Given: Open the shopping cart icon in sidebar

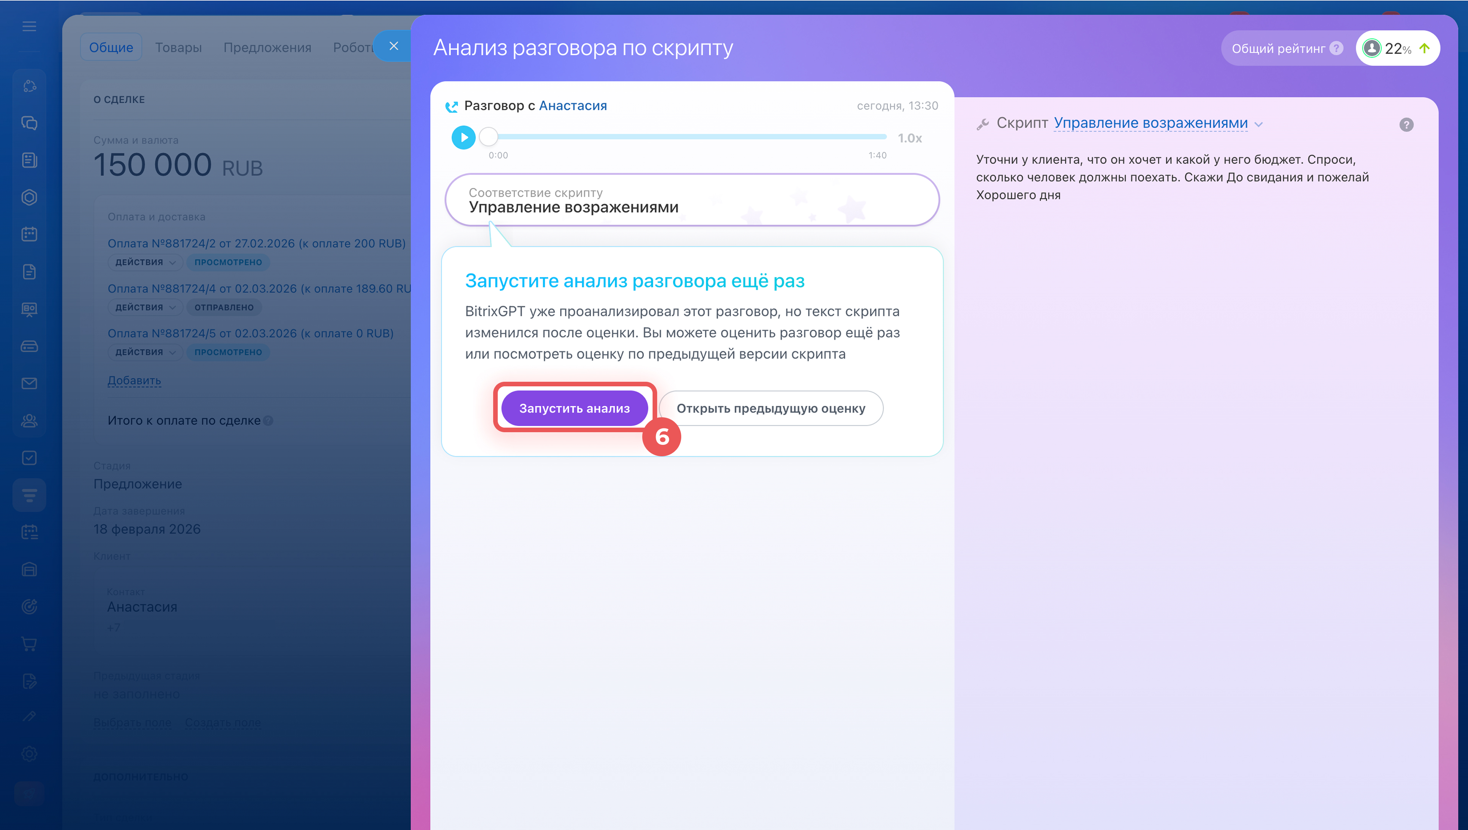Looking at the screenshot, I should coord(29,644).
